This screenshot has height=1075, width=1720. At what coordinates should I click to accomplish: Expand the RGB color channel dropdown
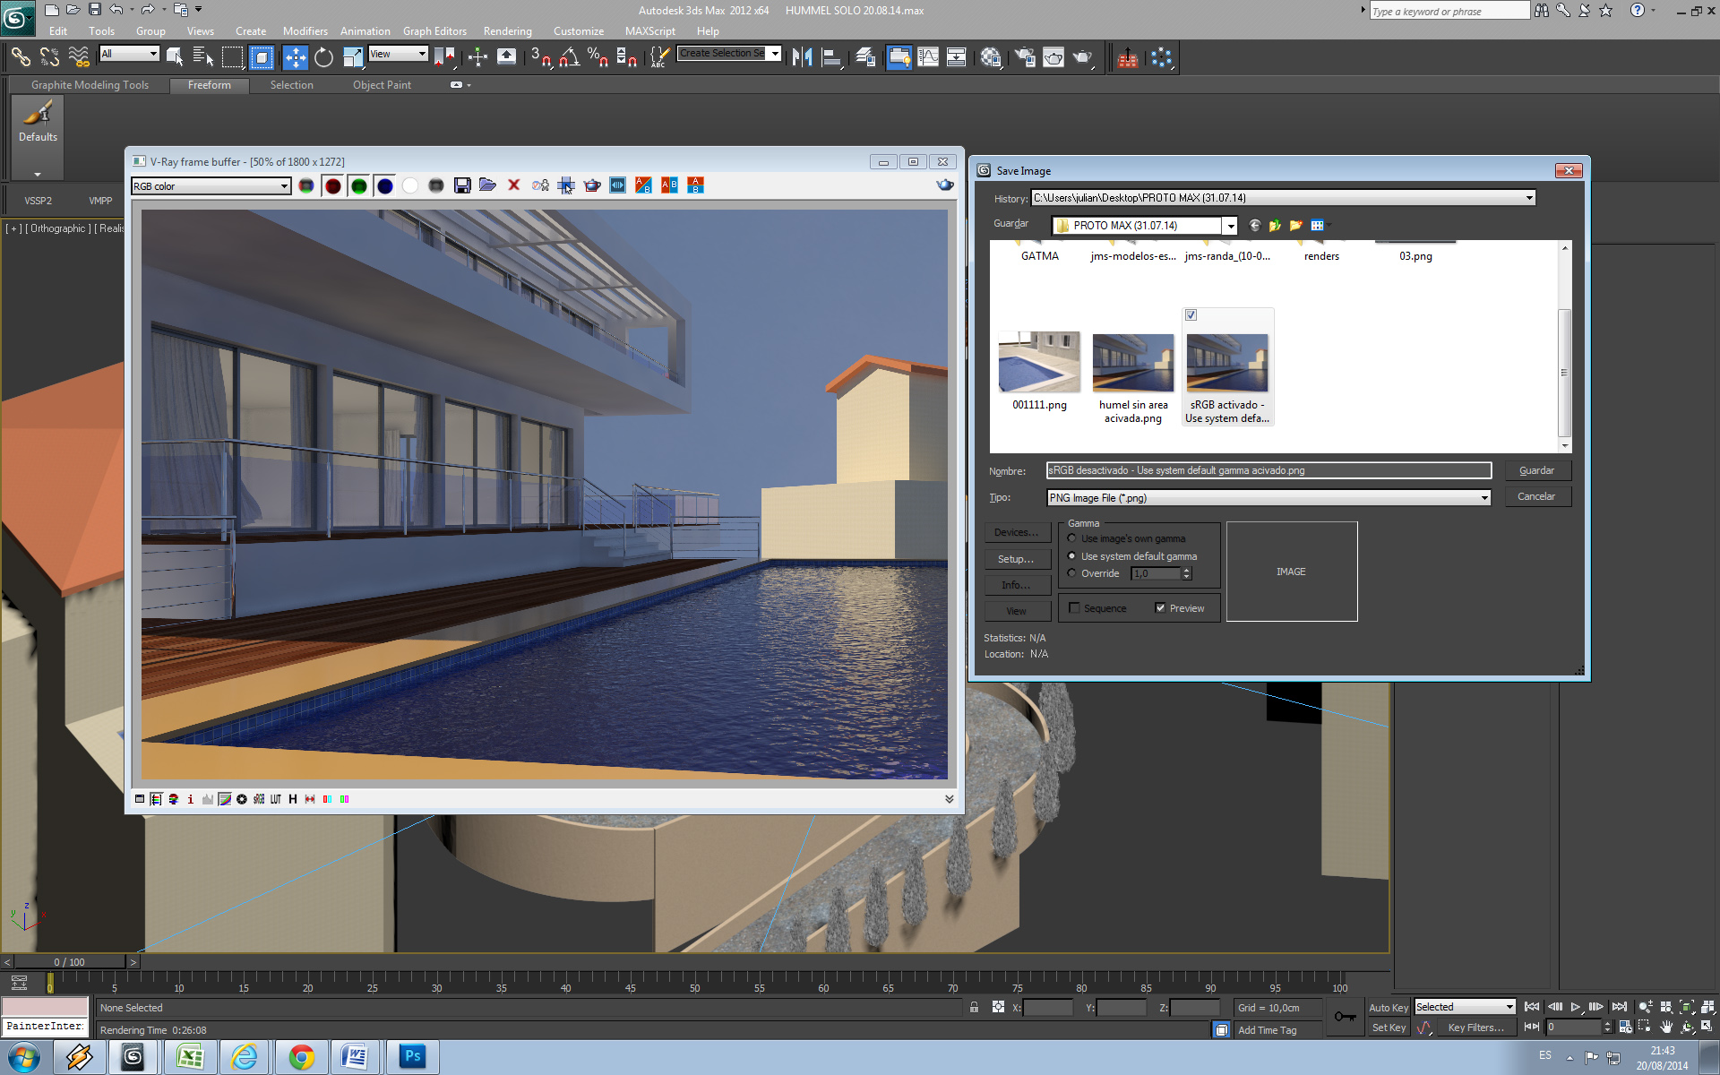(284, 186)
